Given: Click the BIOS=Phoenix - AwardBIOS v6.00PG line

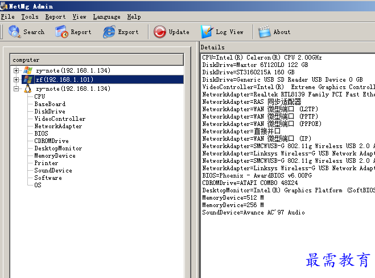Looking at the screenshot, I should pyautogui.click(x=257, y=175).
